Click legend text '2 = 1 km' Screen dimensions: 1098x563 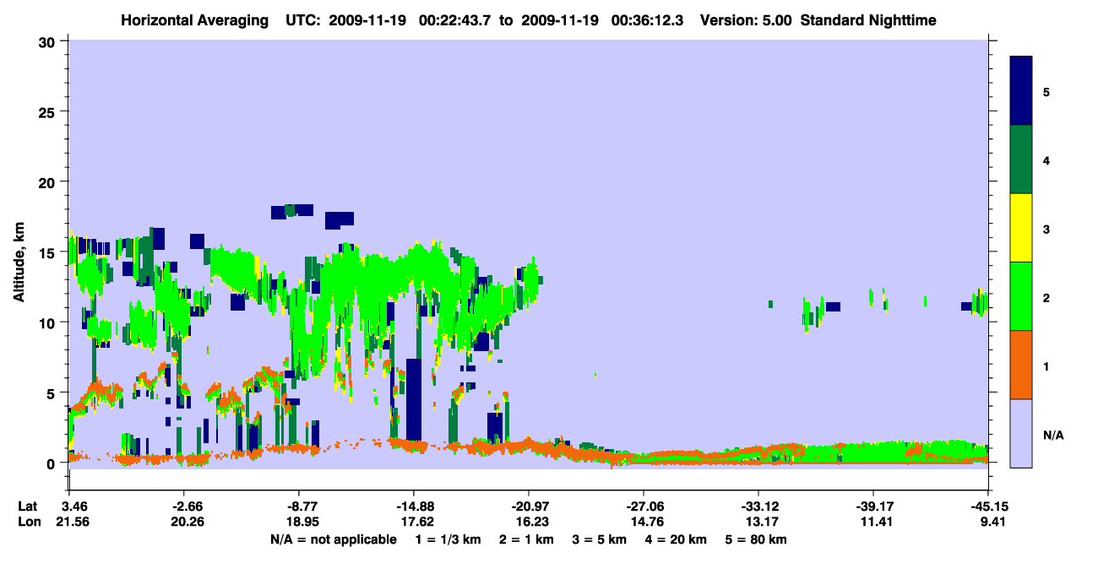pos(529,539)
